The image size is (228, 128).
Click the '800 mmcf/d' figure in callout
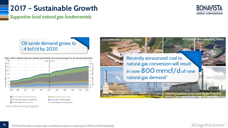pyautogui.click(x=161, y=71)
